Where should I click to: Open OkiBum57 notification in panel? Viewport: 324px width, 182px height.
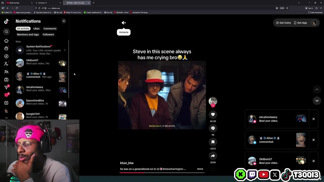pos(41,63)
